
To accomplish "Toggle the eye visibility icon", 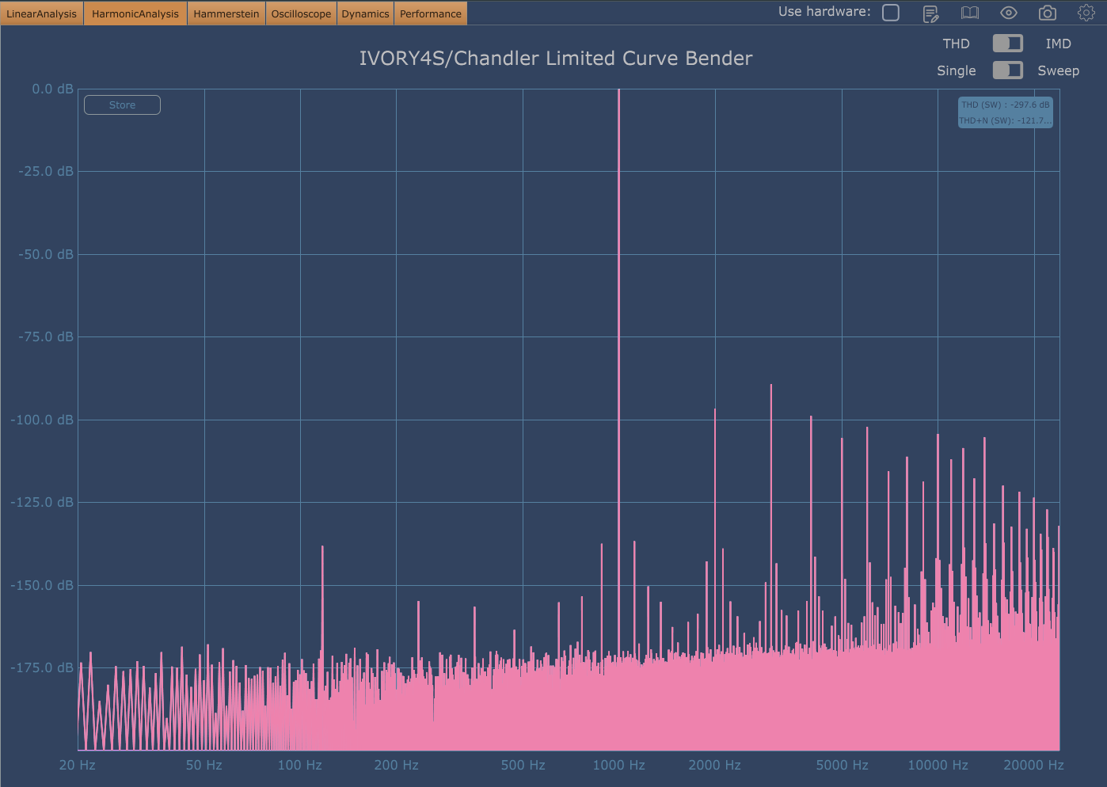I will pos(1008,13).
